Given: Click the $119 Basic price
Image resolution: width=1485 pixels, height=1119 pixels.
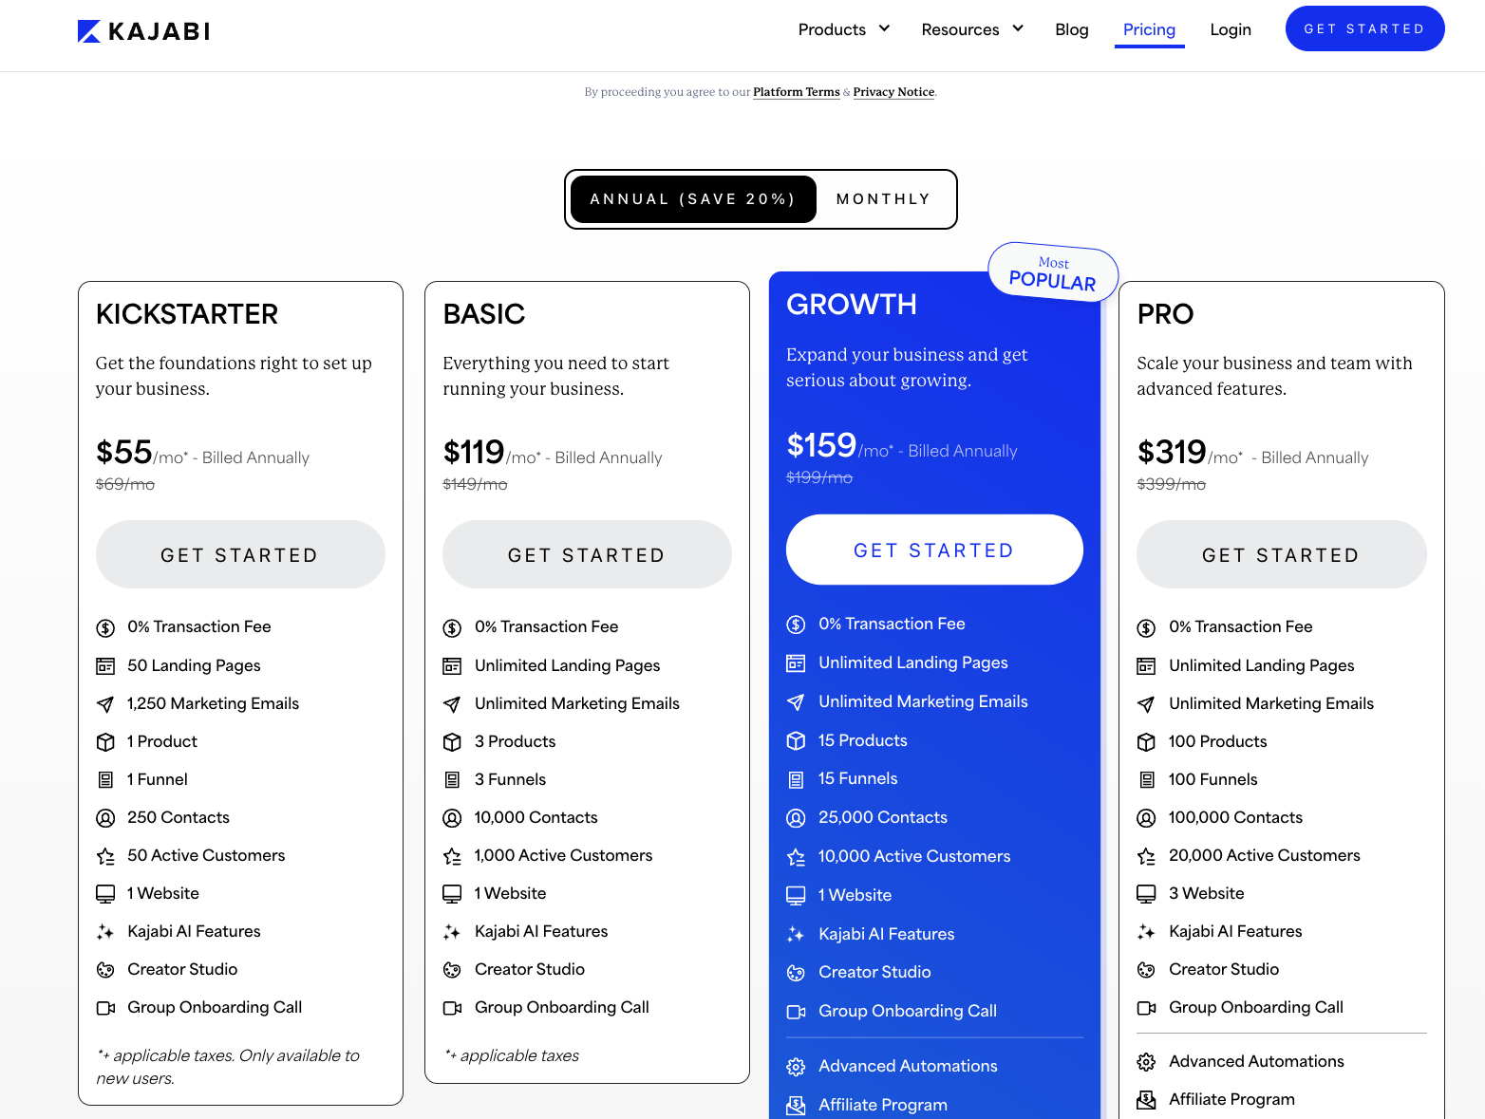Looking at the screenshot, I should click(474, 452).
